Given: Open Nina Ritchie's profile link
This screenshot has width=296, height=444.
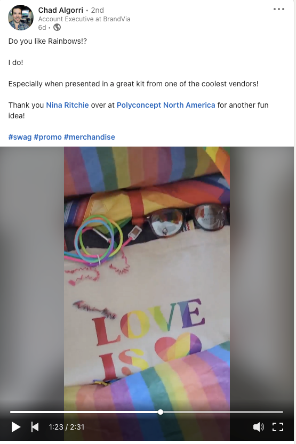Looking at the screenshot, I should click(x=67, y=105).
